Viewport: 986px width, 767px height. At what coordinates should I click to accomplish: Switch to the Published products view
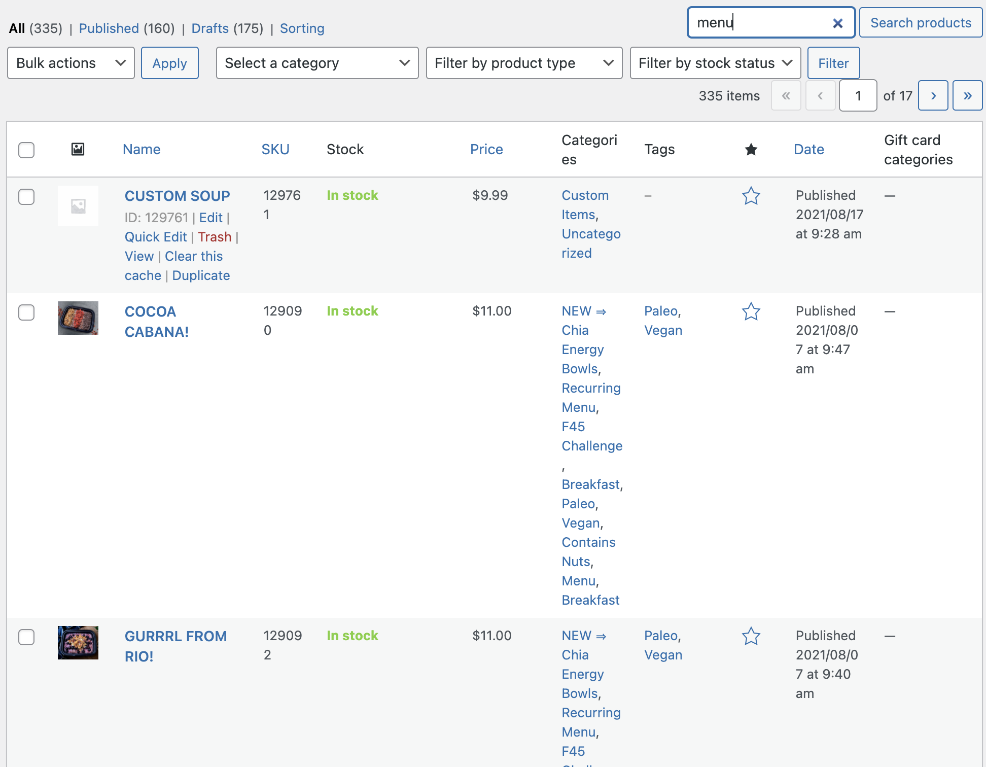click(x=109, y=28)
